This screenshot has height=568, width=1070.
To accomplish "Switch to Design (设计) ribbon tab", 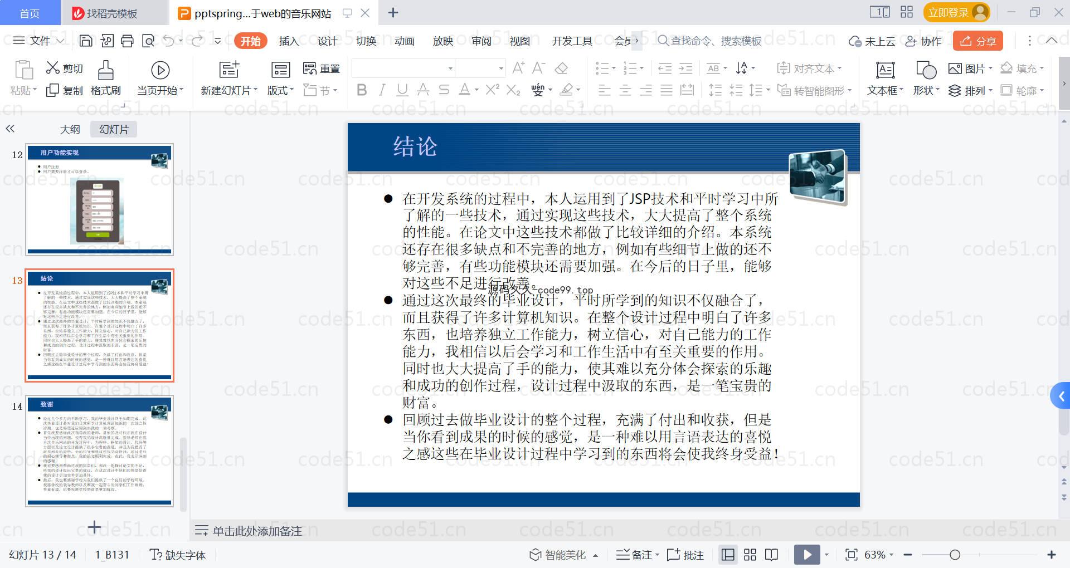I will click(x=327, y=41).
